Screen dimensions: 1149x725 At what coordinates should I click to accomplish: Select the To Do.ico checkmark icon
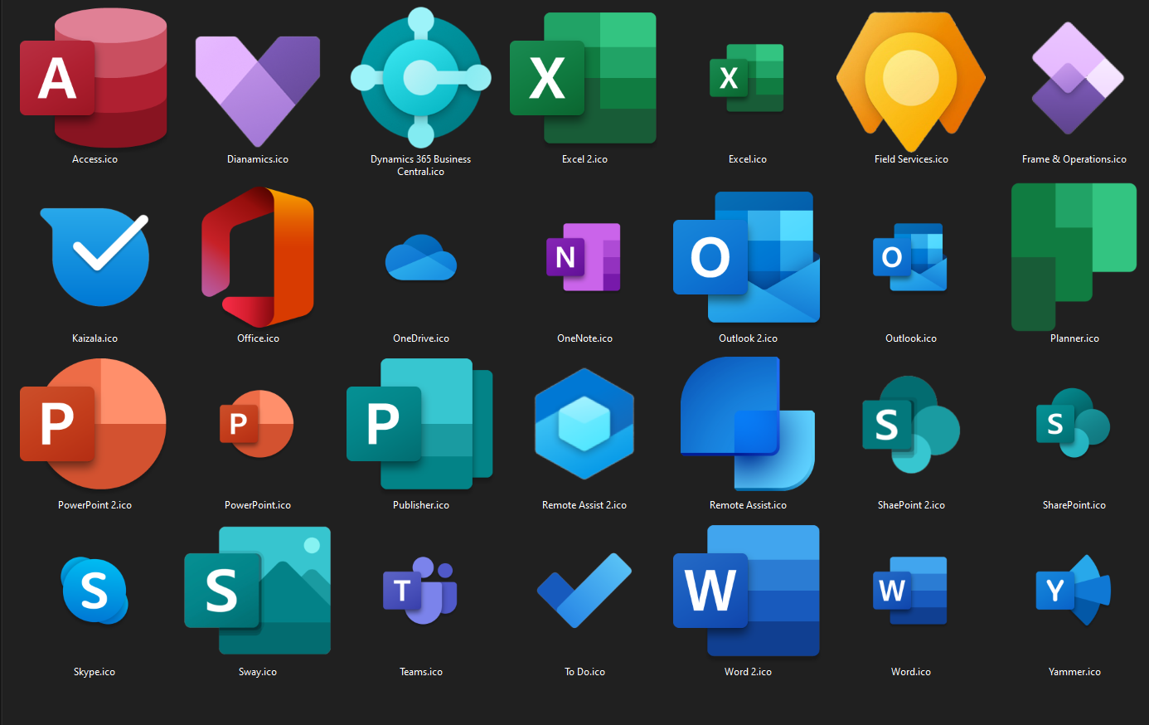pos(584,591)
